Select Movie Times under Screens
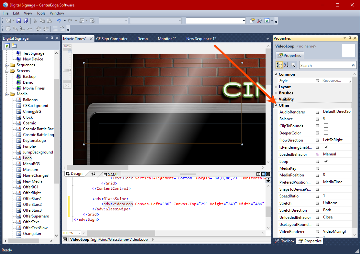This screenshot has height=254, width=360. (34, 88)
